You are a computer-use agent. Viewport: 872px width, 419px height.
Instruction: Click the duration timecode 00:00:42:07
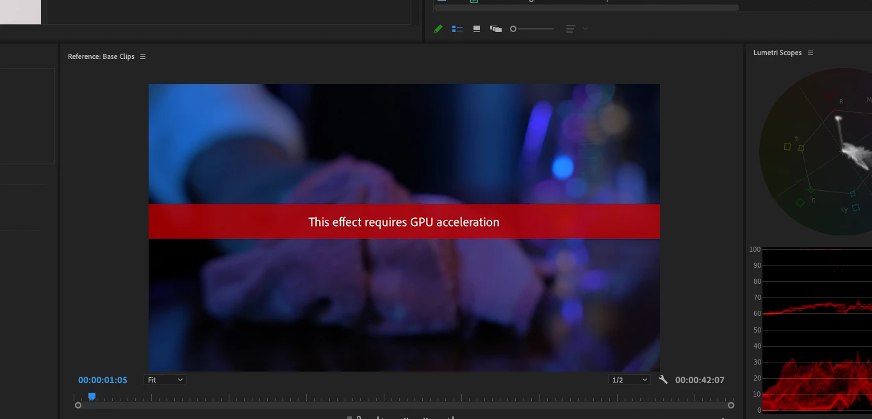tap(700, 380)
